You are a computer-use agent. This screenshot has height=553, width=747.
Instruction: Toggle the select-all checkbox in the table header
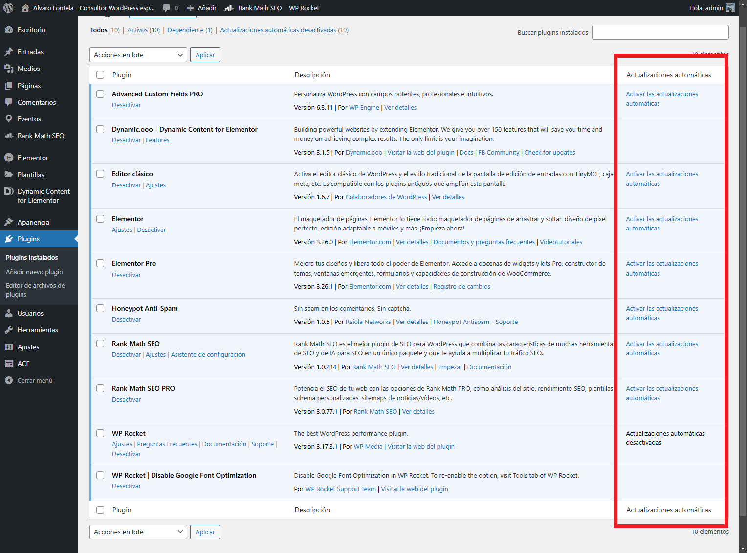click(x=100, y=75)
